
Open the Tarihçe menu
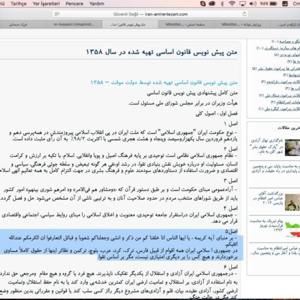pyautogui.click(x=18, y=3)
